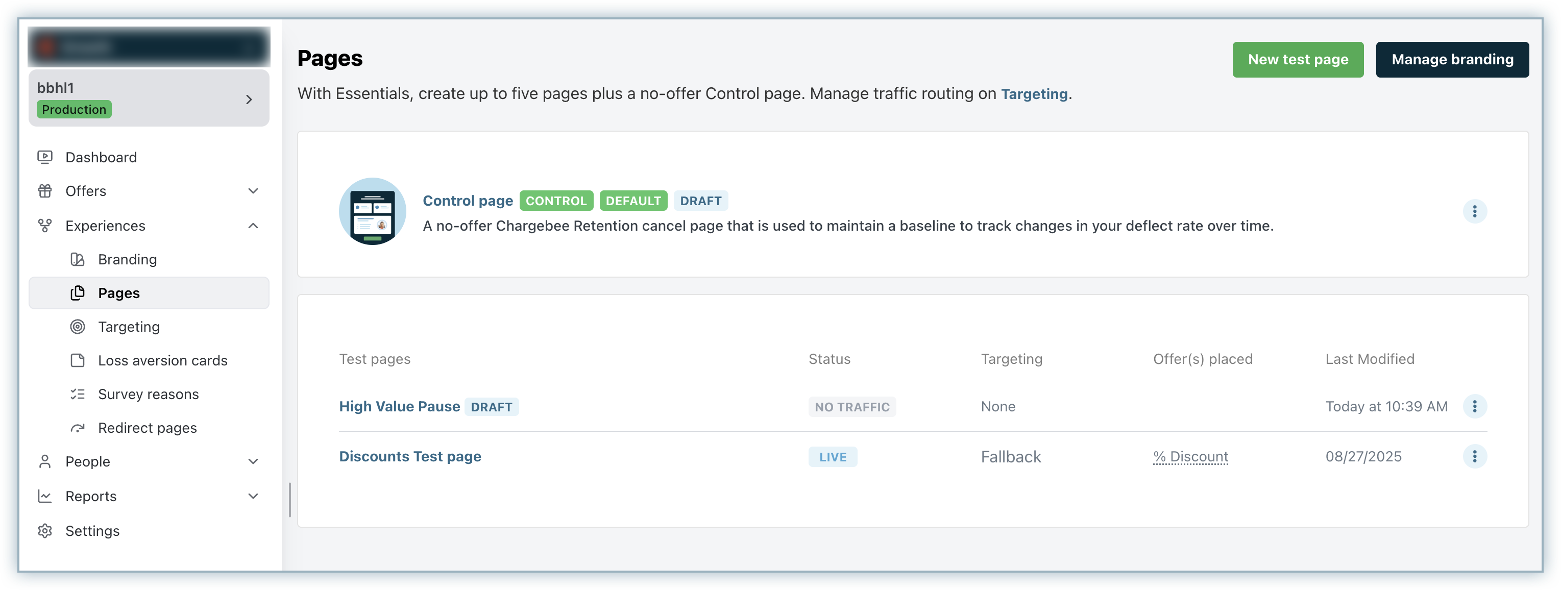The height and width of the screenshot is (590, 1561).
Task: Click the Targeting bullseye icon
Action: point(78,327)
